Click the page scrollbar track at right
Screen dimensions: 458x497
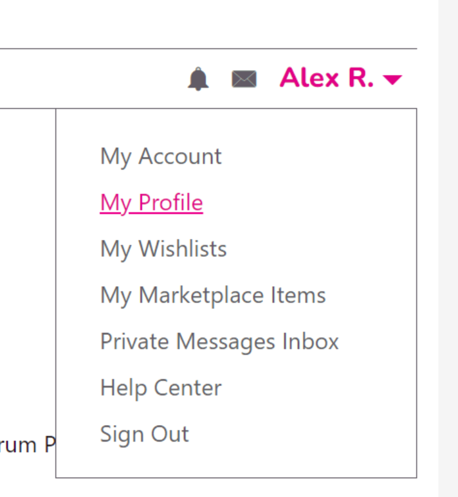click(x=448, y=257)
